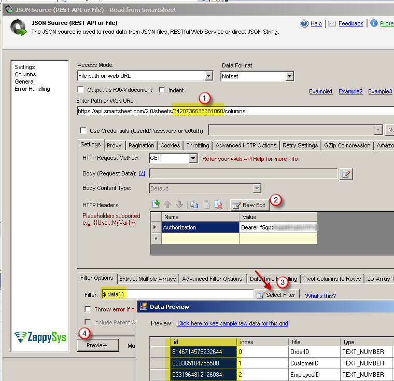Open the Throttling tab
This screenshot has width=394, height=381.
(x=198, y=145)
